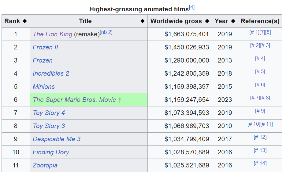
Task: Open Zootopia film link
Action: tap(45, 165)
